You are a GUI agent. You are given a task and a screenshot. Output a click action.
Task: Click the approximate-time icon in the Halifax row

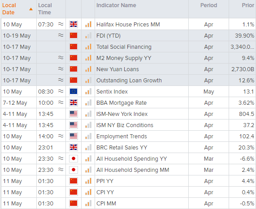61,24
